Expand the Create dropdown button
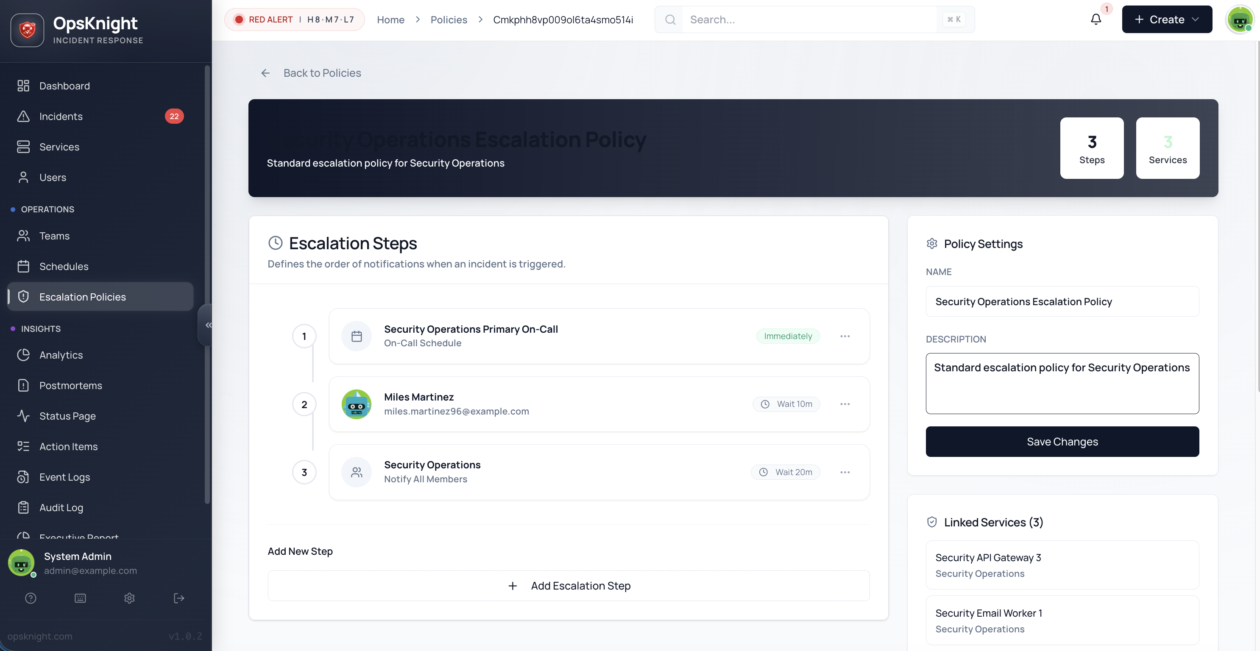 1167,19
